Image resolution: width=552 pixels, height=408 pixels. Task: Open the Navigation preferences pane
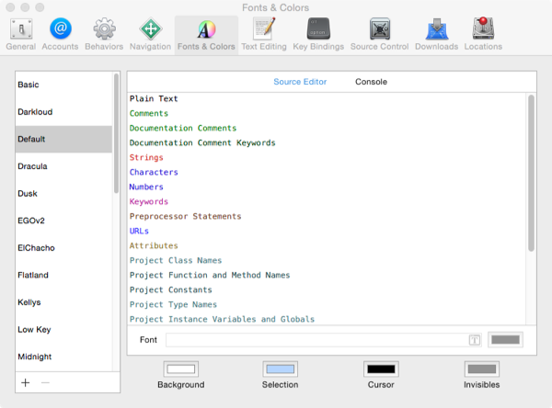coord(150,35)
